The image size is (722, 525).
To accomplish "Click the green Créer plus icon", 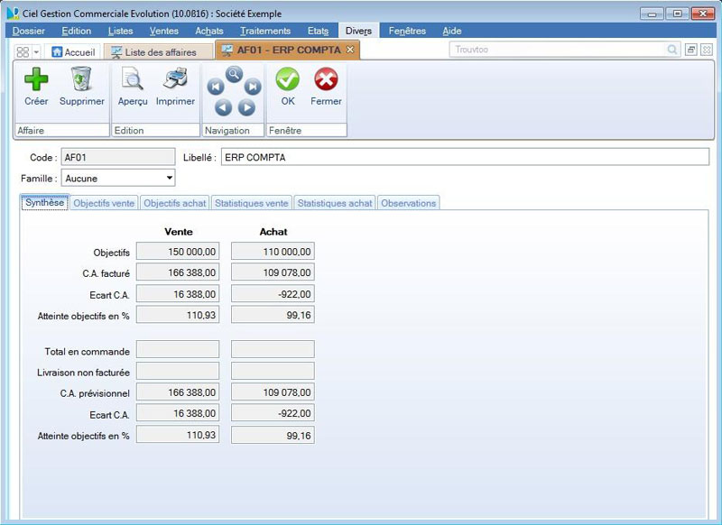I will tap(36, 81).
